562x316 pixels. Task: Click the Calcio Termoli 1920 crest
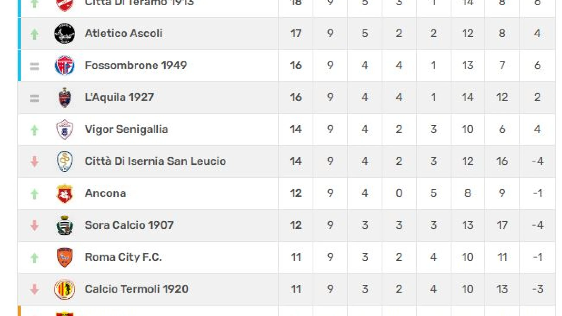pyautogui.click(x=65, y=289)
